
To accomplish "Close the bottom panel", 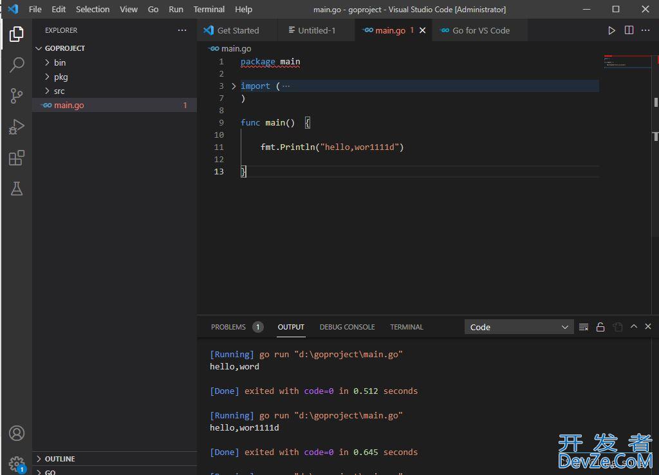I will 648,326.
